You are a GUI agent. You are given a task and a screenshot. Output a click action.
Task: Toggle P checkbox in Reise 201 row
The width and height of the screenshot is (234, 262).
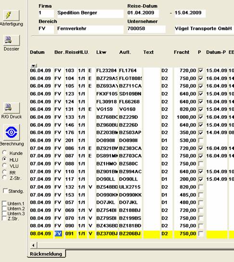pyautogui.click(x=201, y=140)
